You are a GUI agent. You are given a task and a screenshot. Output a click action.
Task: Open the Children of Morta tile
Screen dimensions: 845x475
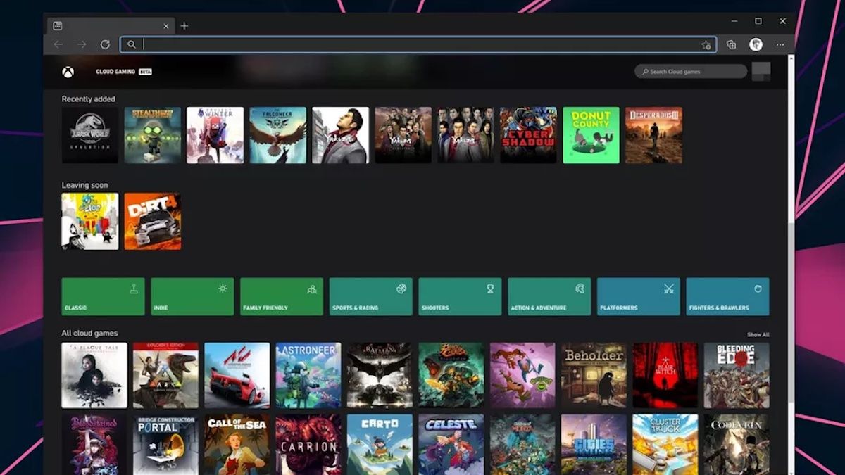[x=522, y=444]
